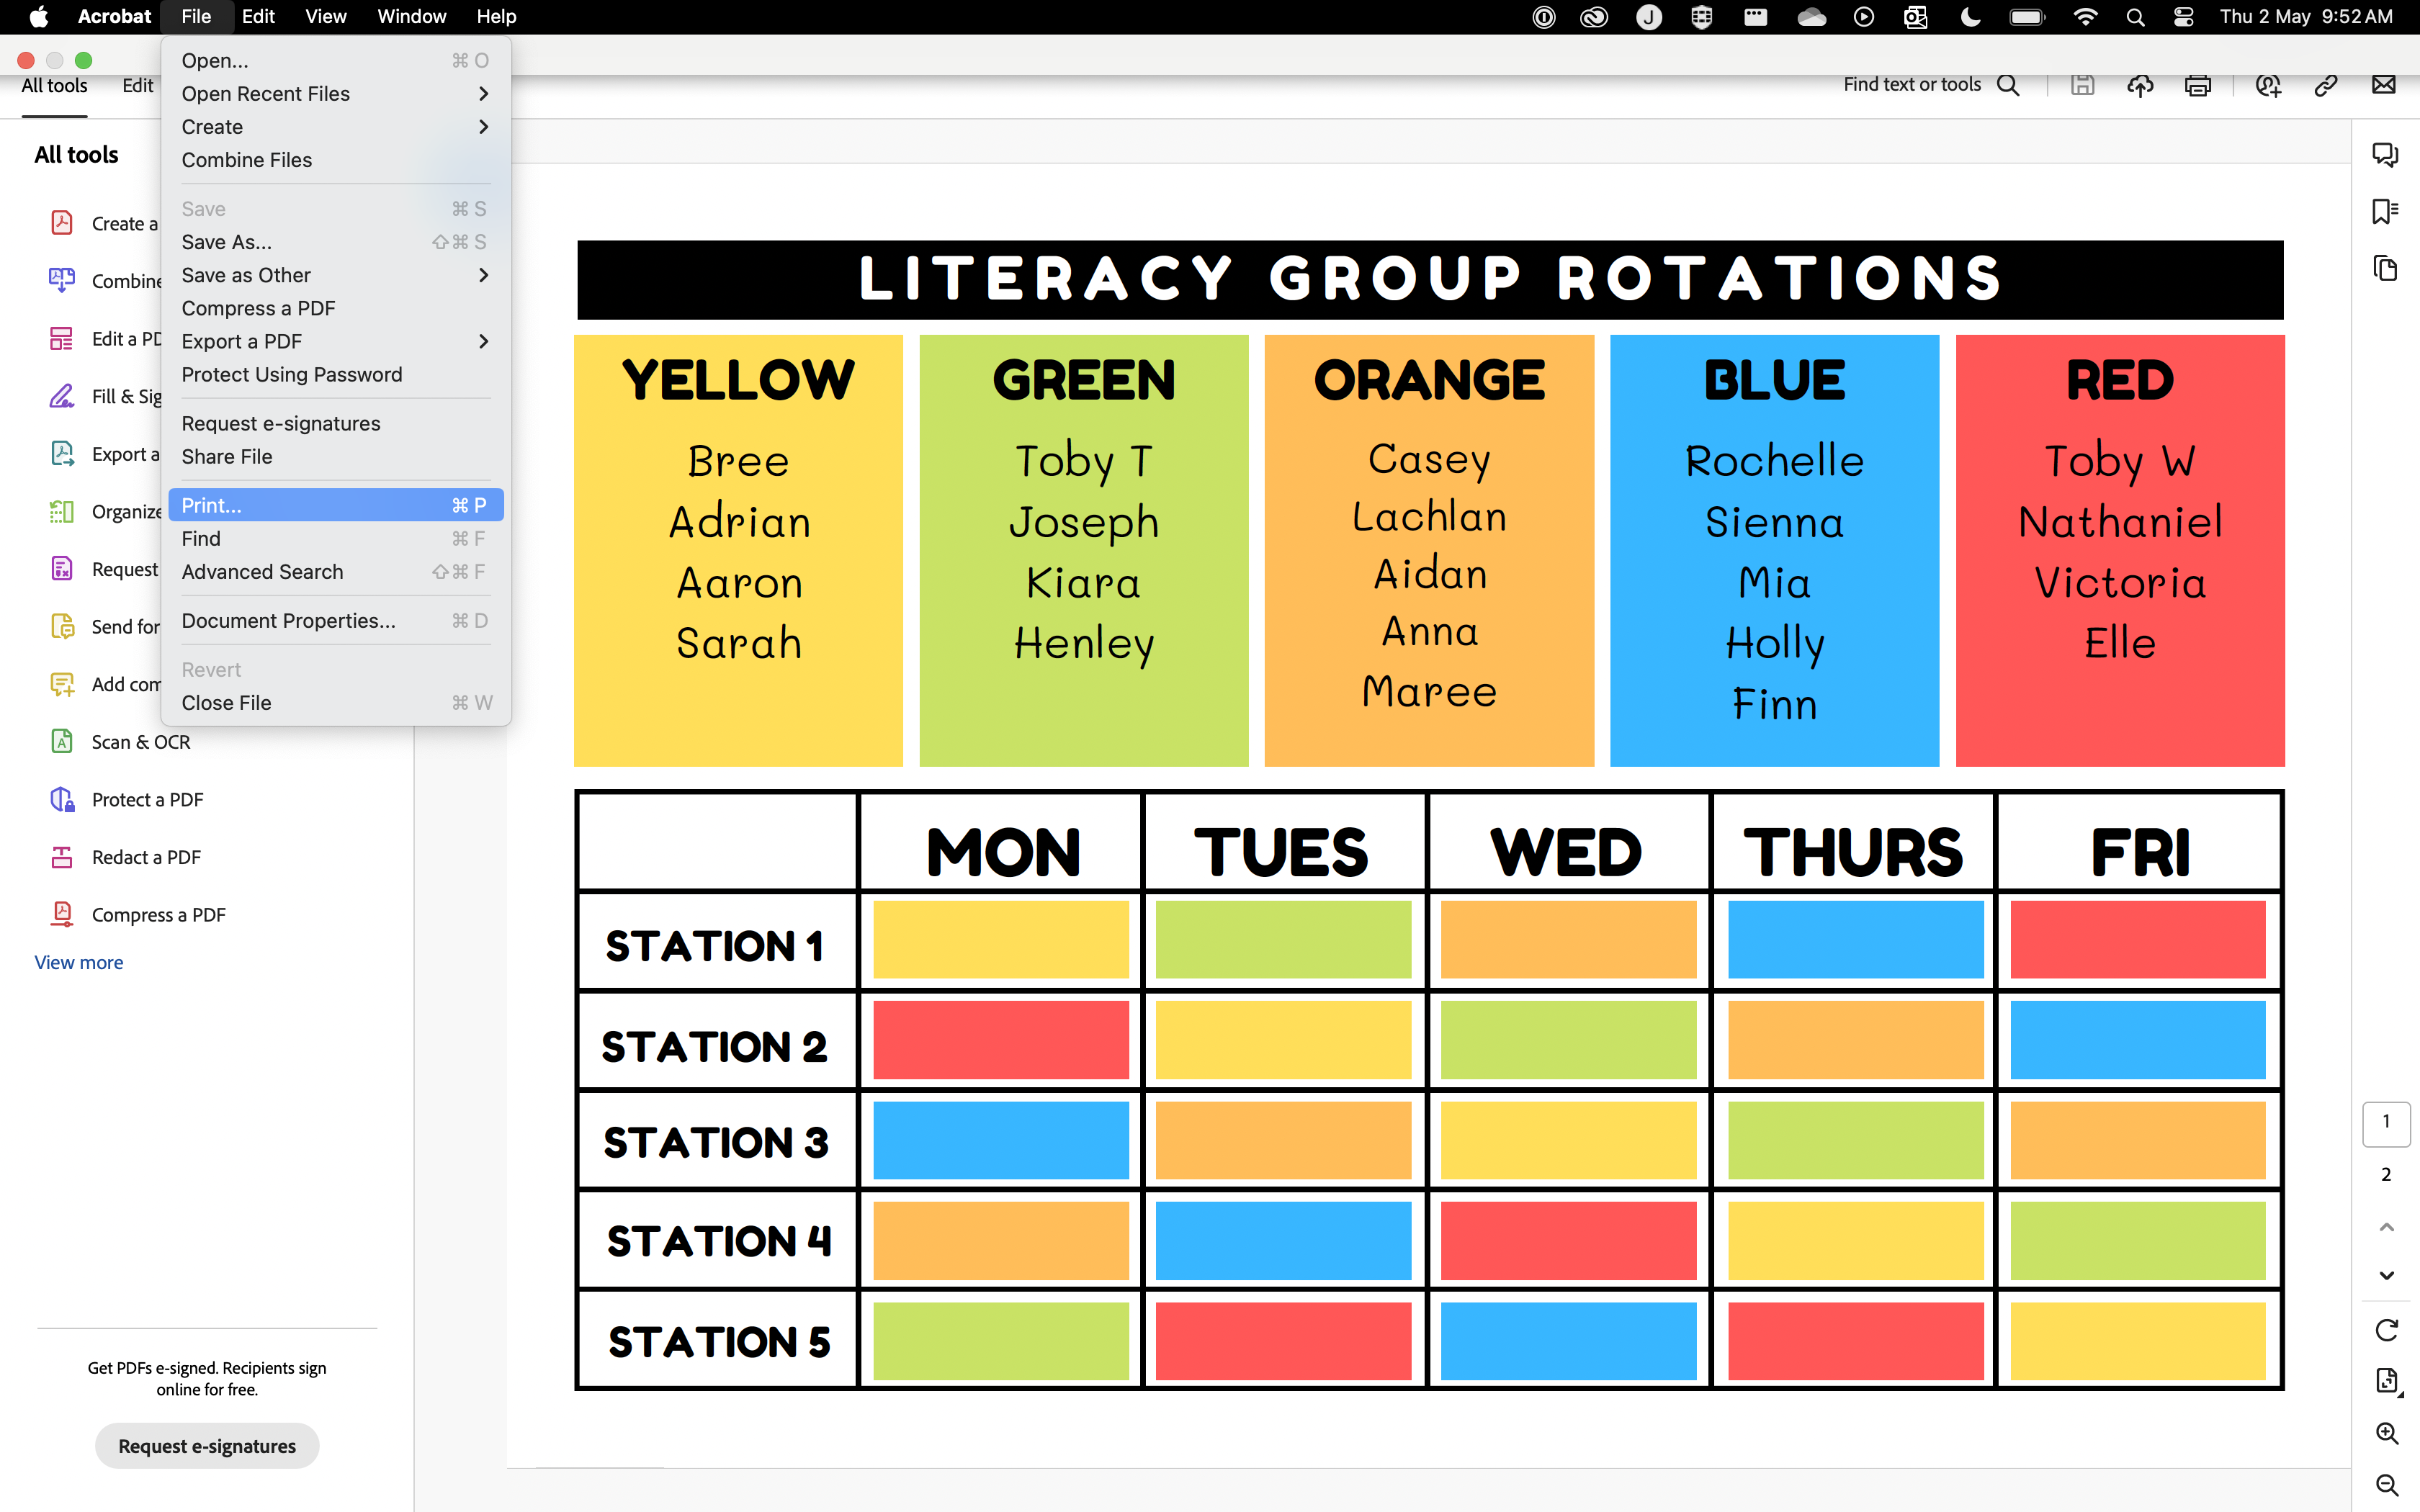The width and height of the screenshot is (2420, 1512).
Task: Zoom out using the magnifier minus icon
Action: click(x=2386, y=1485)
